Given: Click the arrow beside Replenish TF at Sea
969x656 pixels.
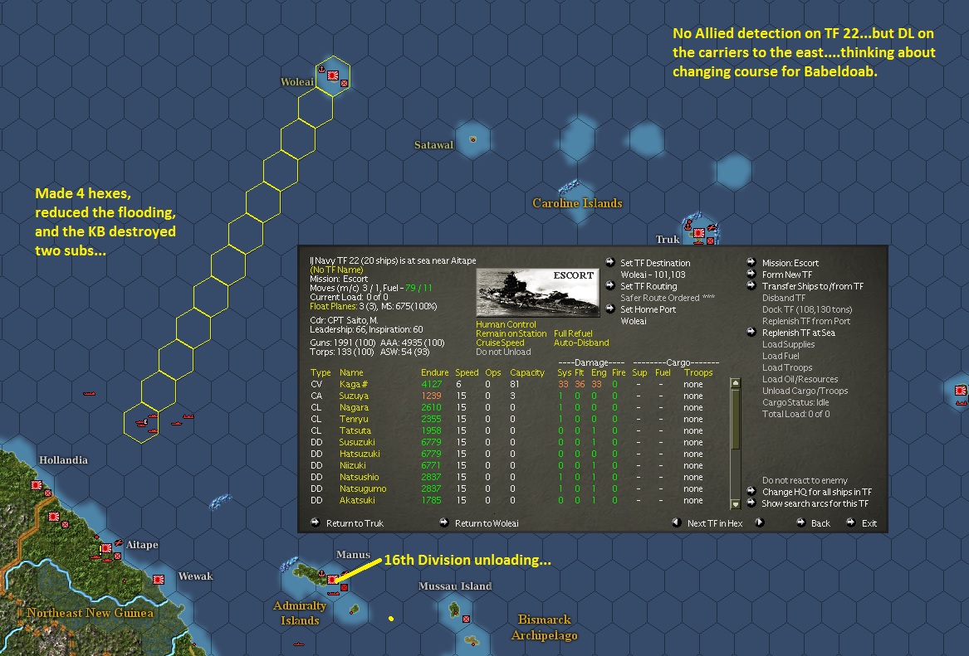Looking at the screenshot, I should pyautogui.click(x=751, y=332).
